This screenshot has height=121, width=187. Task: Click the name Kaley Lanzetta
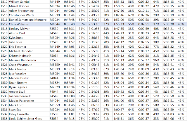pyautogui.click(x=19, y=114)
